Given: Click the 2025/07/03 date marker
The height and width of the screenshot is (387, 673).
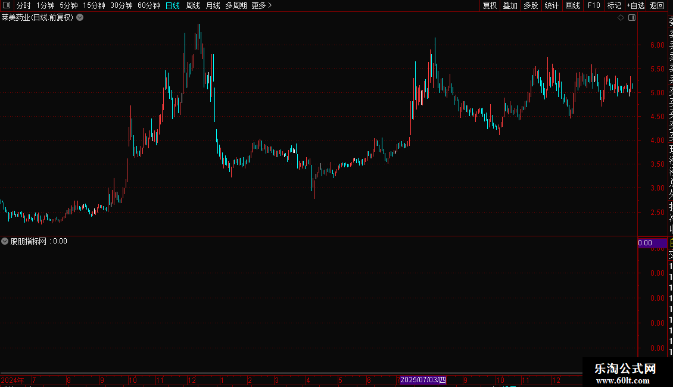Looking at the screenshot, I should [423, 380].
